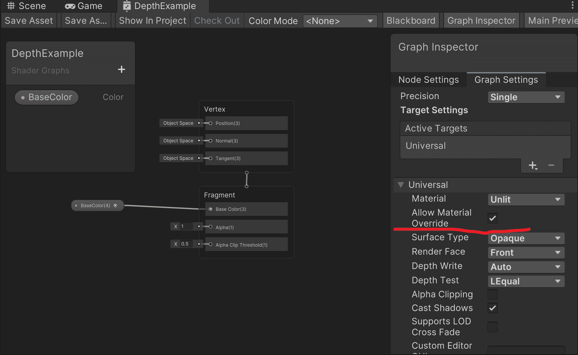
Task: Click the BaseColor(4) node output port
Action: (116, 206)
